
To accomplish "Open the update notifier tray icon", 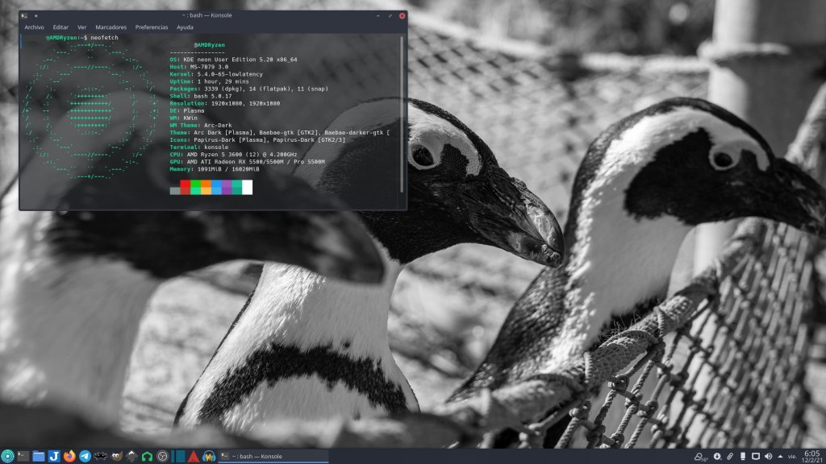I will [716, 456].
